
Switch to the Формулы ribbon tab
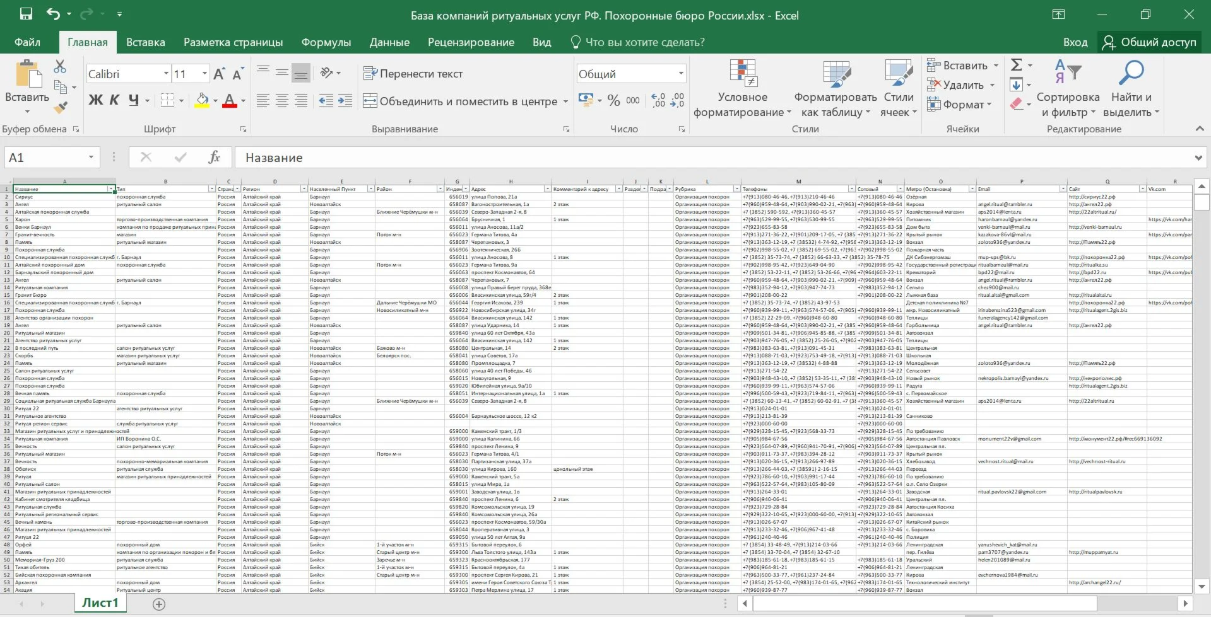[326, 42]
